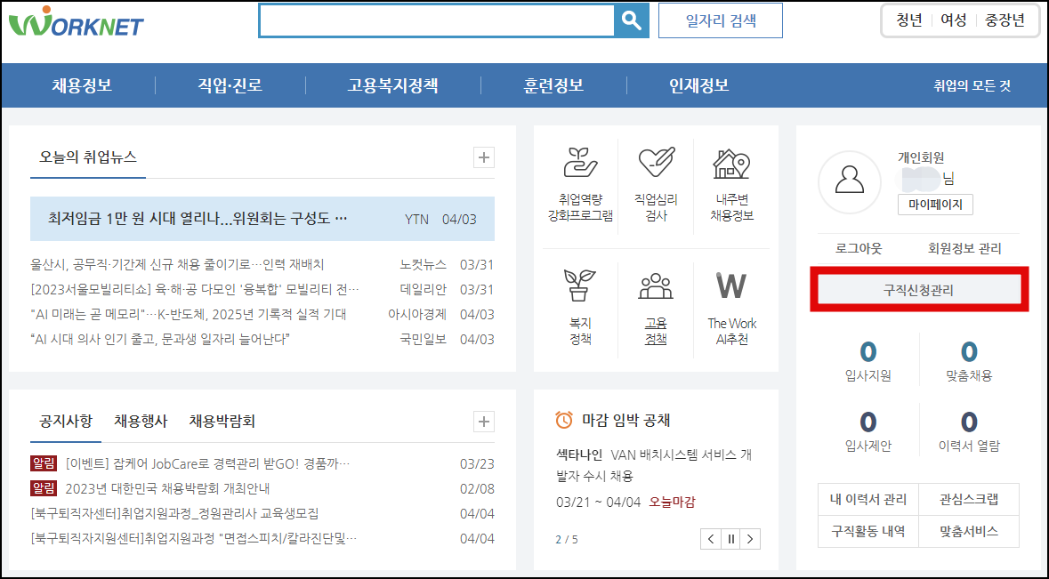The image size is (1049, 579).
Task: Pause the 마감 임박 공채 carousel
Action: 730,538
